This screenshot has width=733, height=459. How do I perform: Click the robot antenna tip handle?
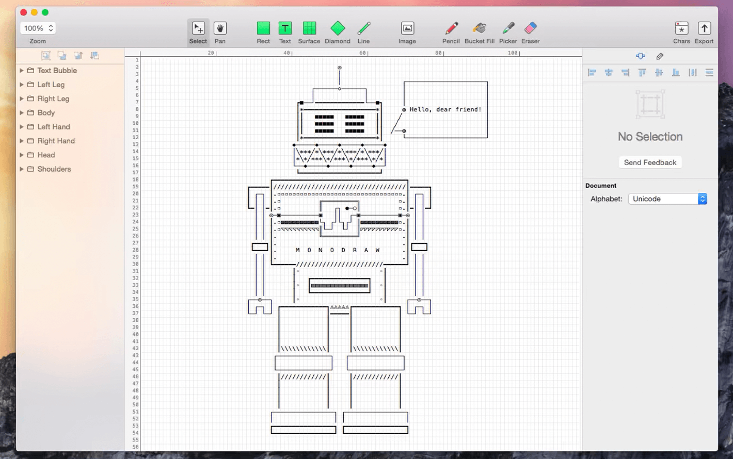coord(339,68)
